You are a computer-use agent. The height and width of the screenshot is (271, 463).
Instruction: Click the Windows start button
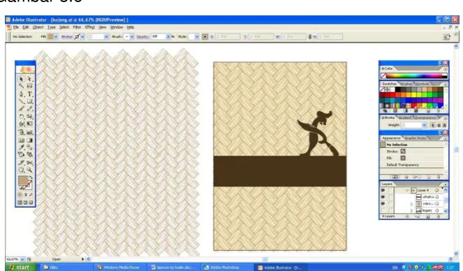tap(20, 268)
